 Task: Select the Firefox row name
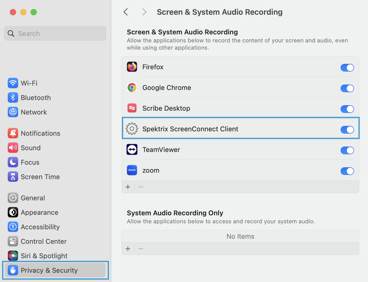(x=153, y=67)
